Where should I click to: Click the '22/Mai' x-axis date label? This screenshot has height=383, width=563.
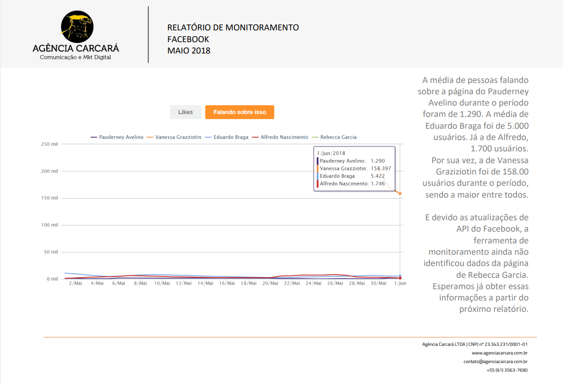point(292,284)
